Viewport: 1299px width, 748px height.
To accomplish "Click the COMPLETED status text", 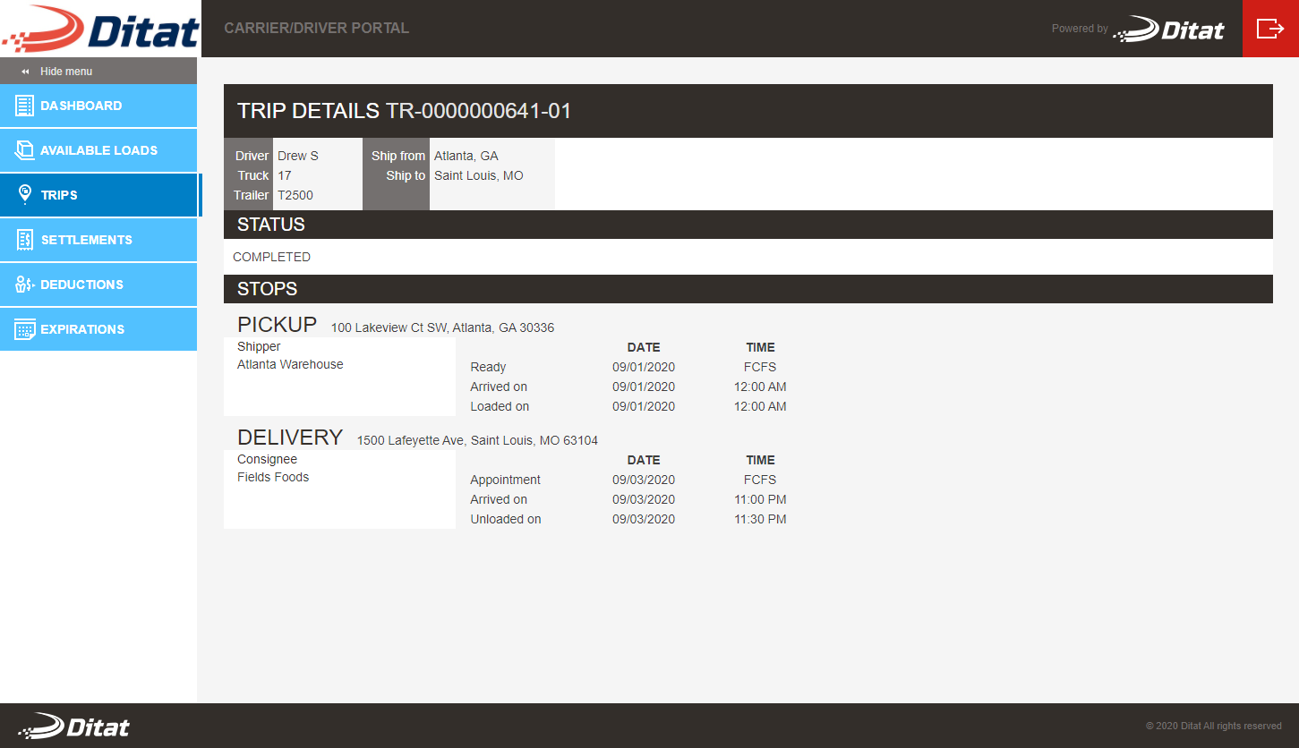I will pos(271,256).
